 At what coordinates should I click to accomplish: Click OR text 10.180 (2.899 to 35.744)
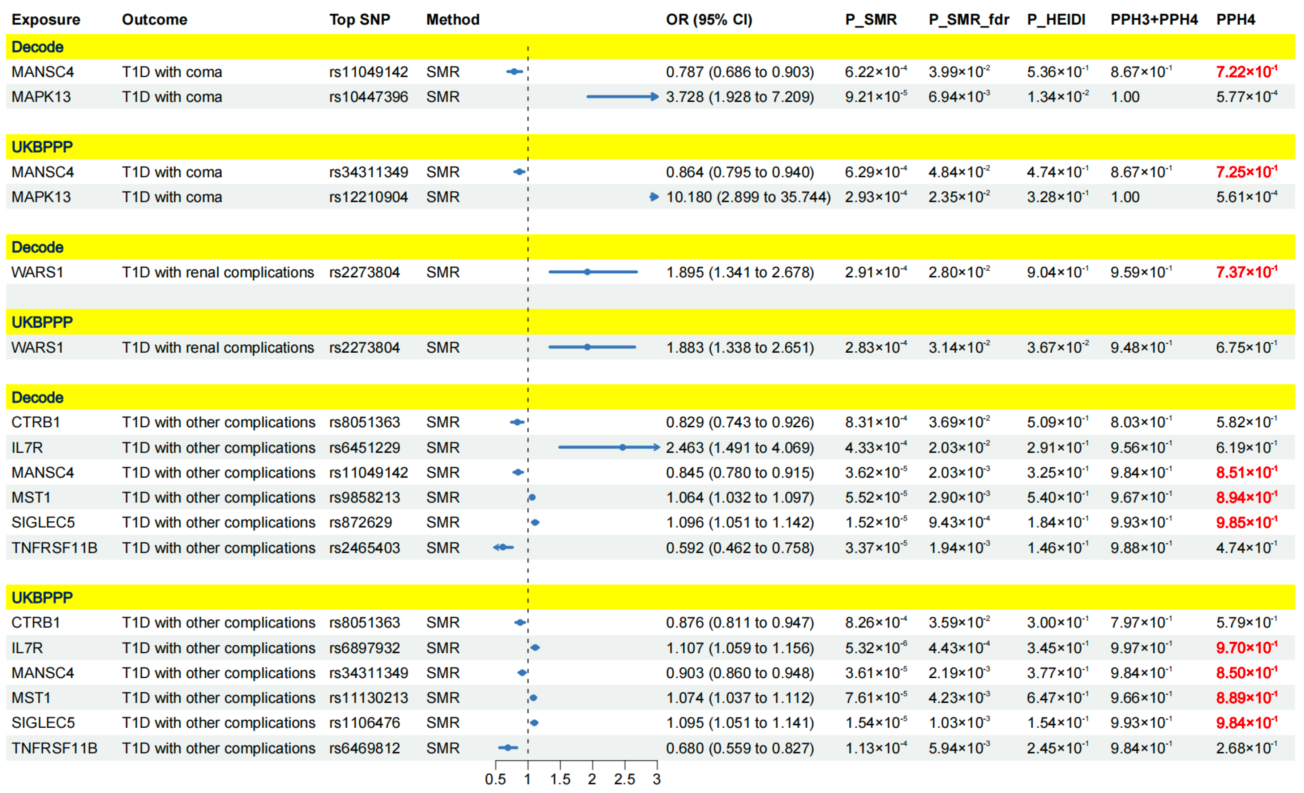pos(748,197)
